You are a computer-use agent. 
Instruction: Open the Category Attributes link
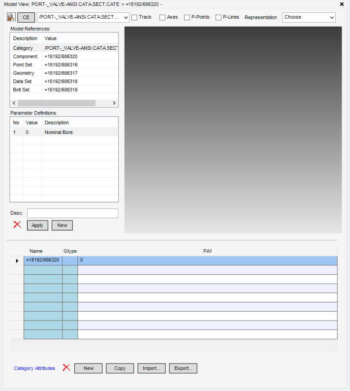[x=34, y=368]
